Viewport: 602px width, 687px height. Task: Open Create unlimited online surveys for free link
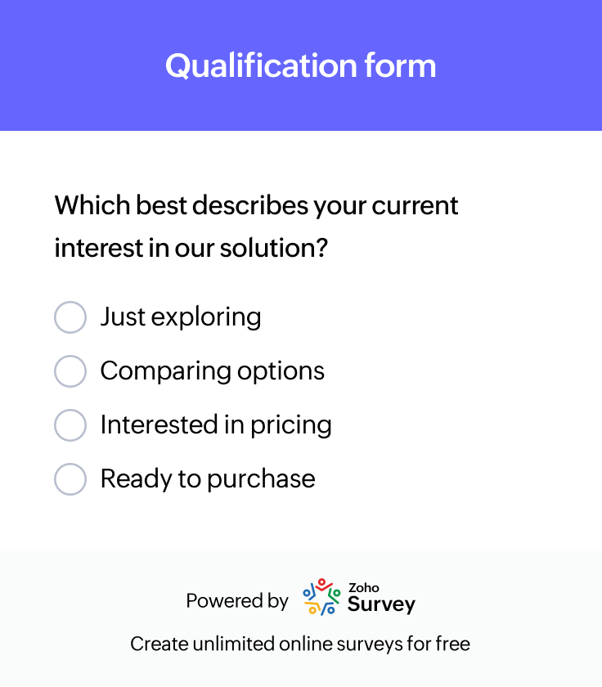click(x=301, y=644)
